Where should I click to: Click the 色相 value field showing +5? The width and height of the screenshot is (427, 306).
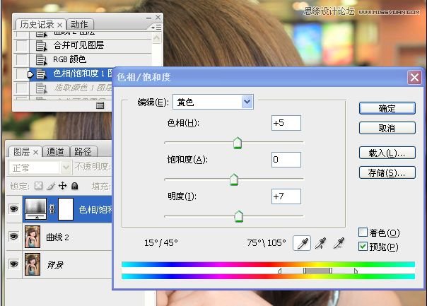click(x=286, y=123)
